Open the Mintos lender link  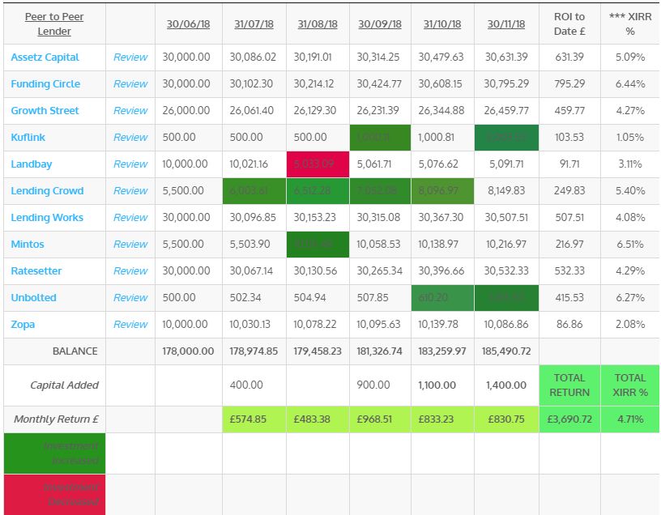tap(28, 245)
